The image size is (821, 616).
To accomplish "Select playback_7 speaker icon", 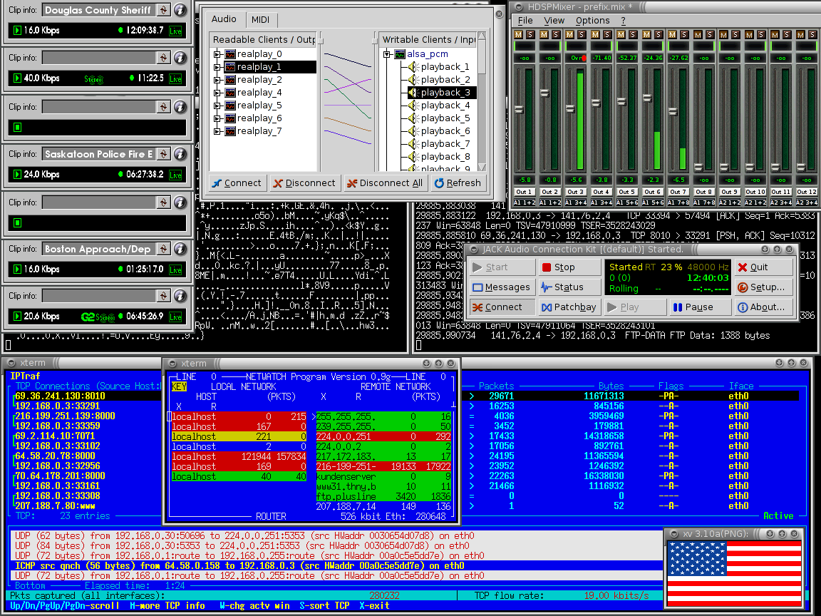I will pyautogui.click(x=413, y=144).
